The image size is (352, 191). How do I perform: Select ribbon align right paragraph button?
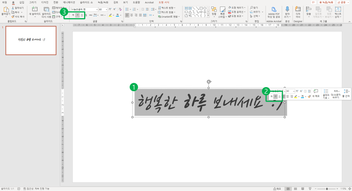coord(136,15)
